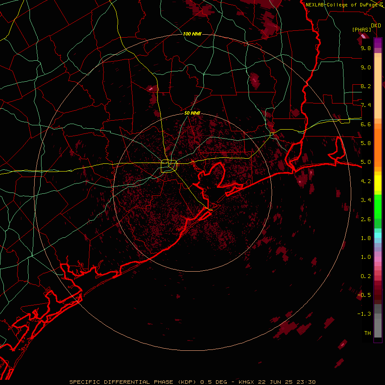Click the 9.0 scale value

366,67
